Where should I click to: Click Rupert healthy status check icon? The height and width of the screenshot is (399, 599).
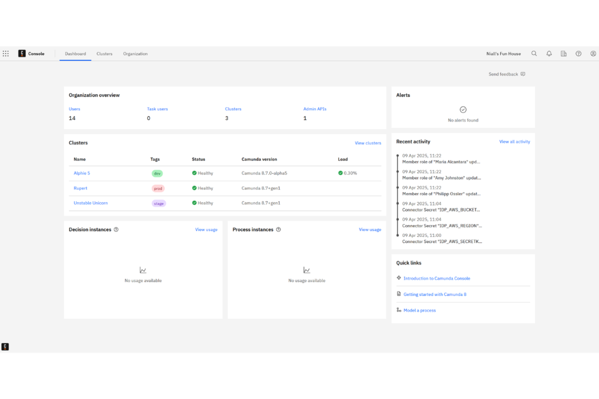pyautogui.click(x=194, y=188)
